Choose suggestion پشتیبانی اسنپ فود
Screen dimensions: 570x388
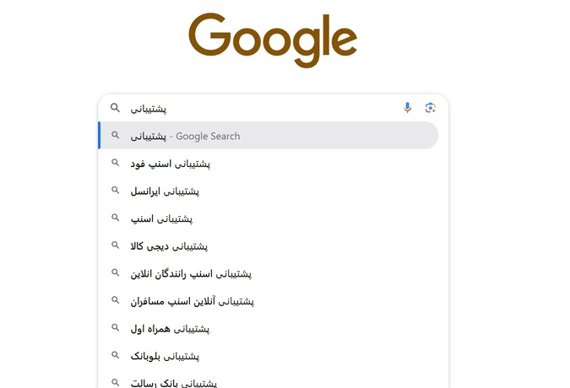[269, 164]
